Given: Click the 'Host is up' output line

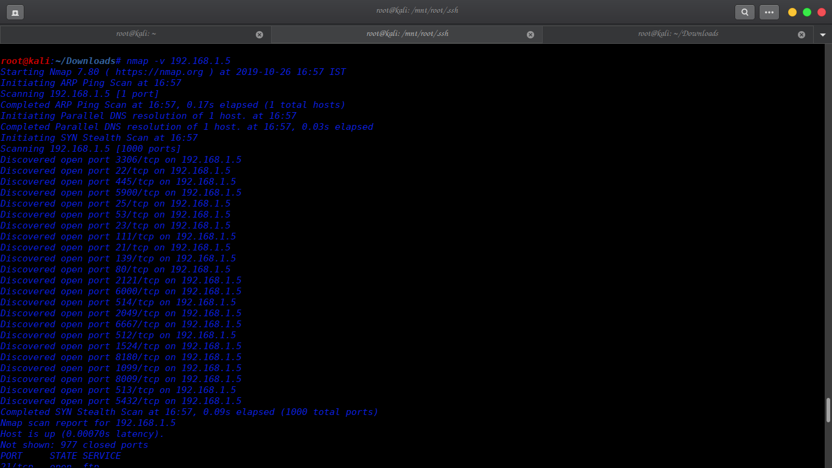Looking at the screenshot, I should click(81, 434).
